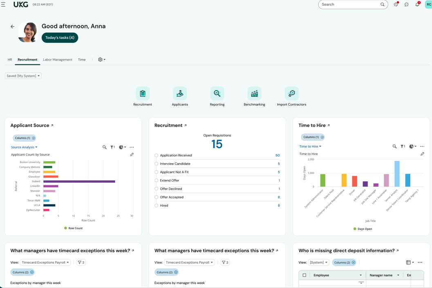
Task: Open the Source Analysis dropdown
Action: (x=24, y=147)
